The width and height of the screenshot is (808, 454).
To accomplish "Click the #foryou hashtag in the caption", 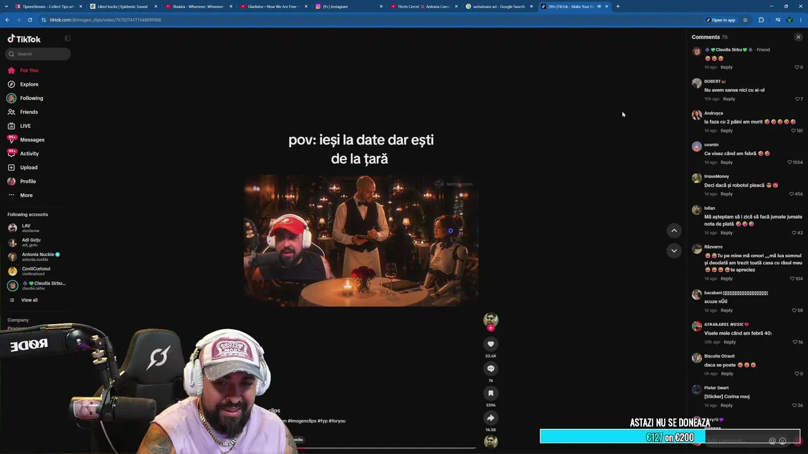I will [337, 421].
